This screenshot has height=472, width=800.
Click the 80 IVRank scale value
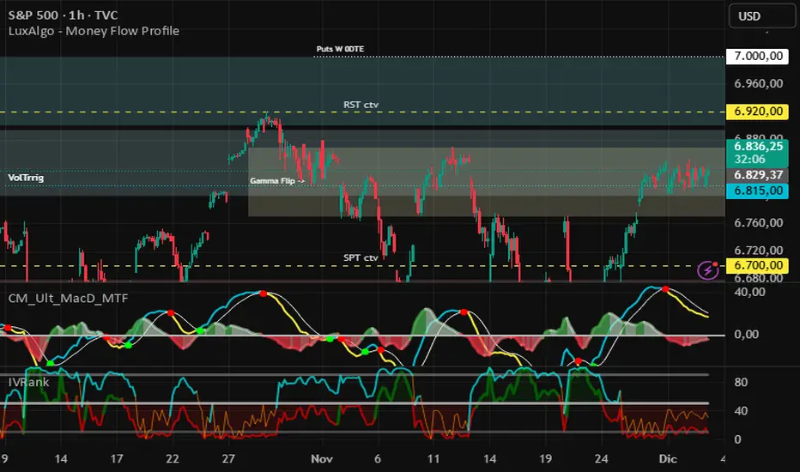tap(741, 382)
